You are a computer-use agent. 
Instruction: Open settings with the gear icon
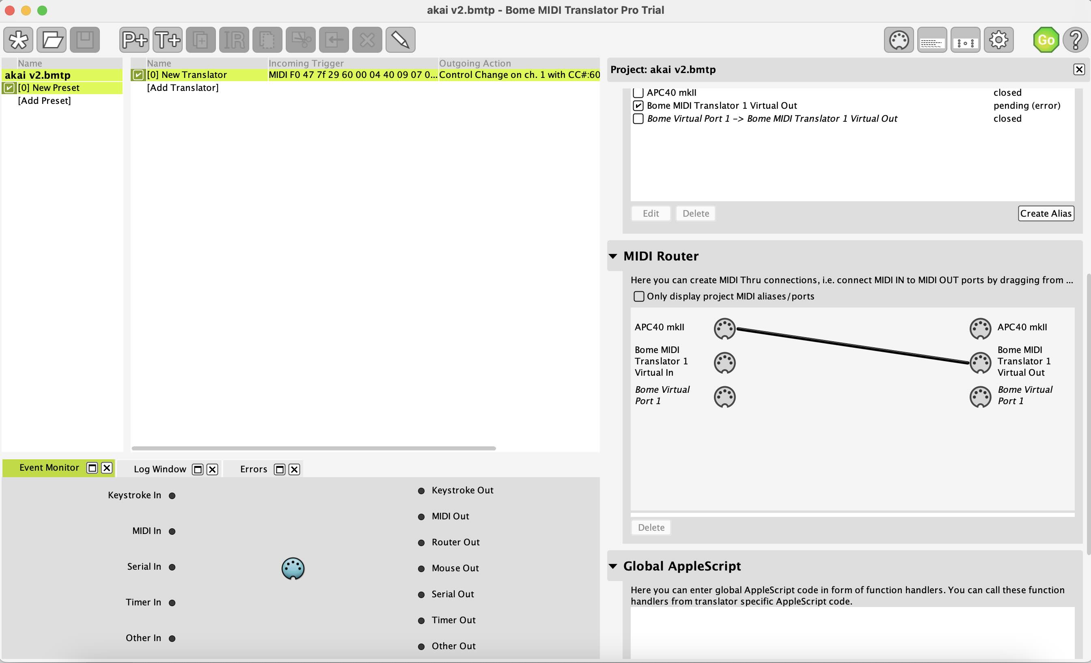(998, 40)
